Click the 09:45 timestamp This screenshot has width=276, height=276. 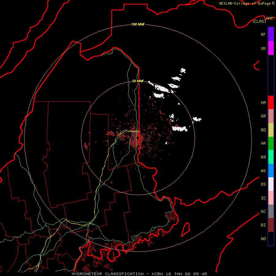pyautogui.click(x=200, y=274)
